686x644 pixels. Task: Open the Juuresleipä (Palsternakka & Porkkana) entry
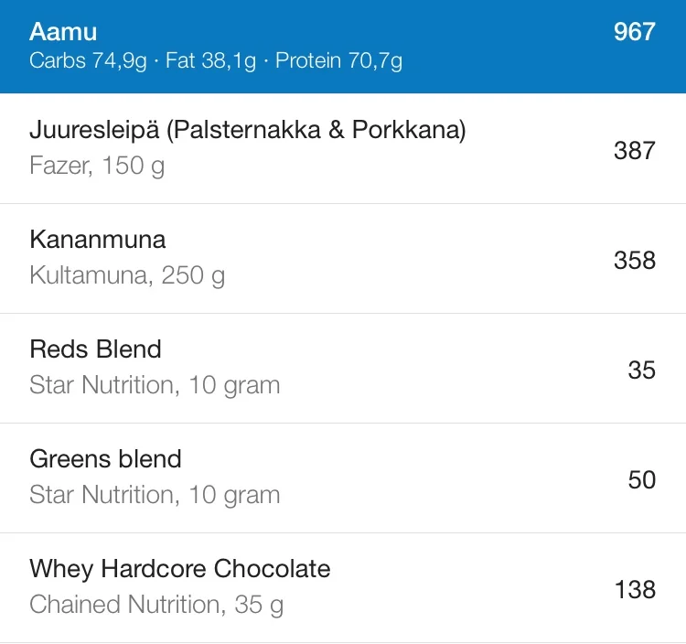coord(247,130)
